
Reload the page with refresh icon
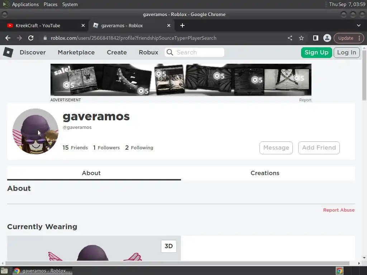click(x=31, y=38)
